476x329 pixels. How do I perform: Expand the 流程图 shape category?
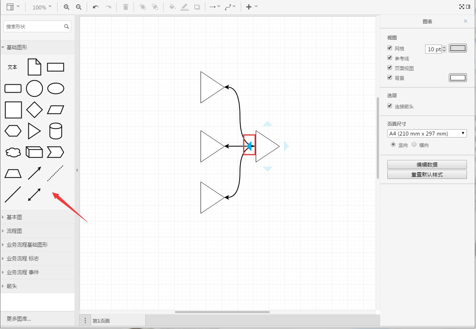point(15,231)
